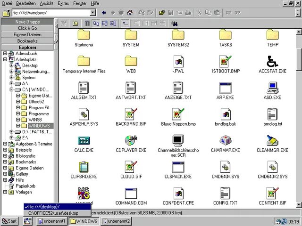The image size is (302, 226).
Task: Select the COMMAND.COM file icon
Action: click(x=131, y=194)
